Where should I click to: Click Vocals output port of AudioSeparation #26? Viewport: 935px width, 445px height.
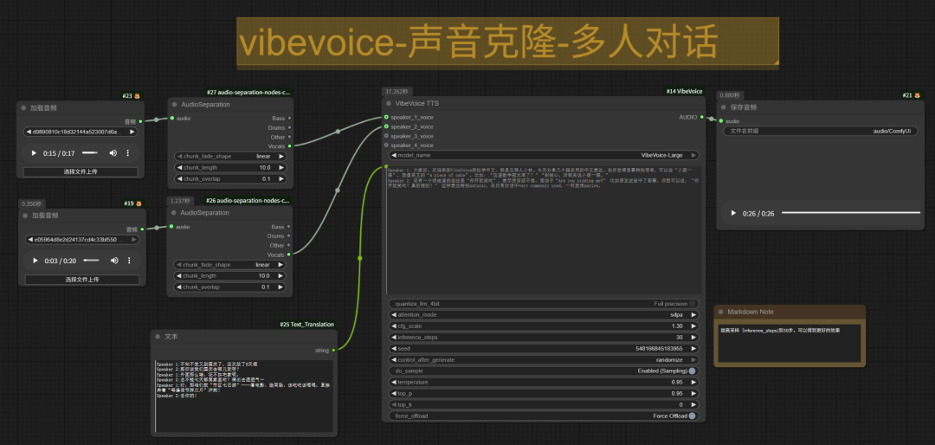point(290,255)
